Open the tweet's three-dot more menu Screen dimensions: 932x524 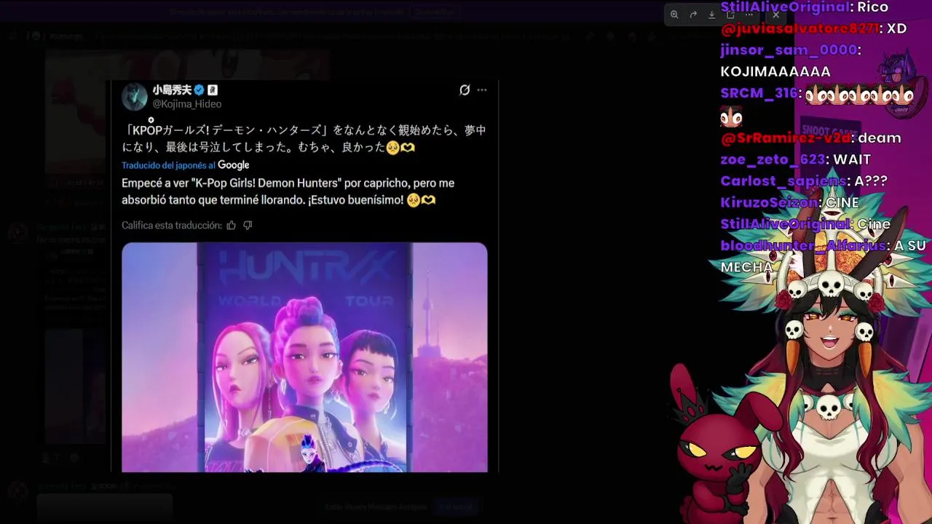click(482, 90)
